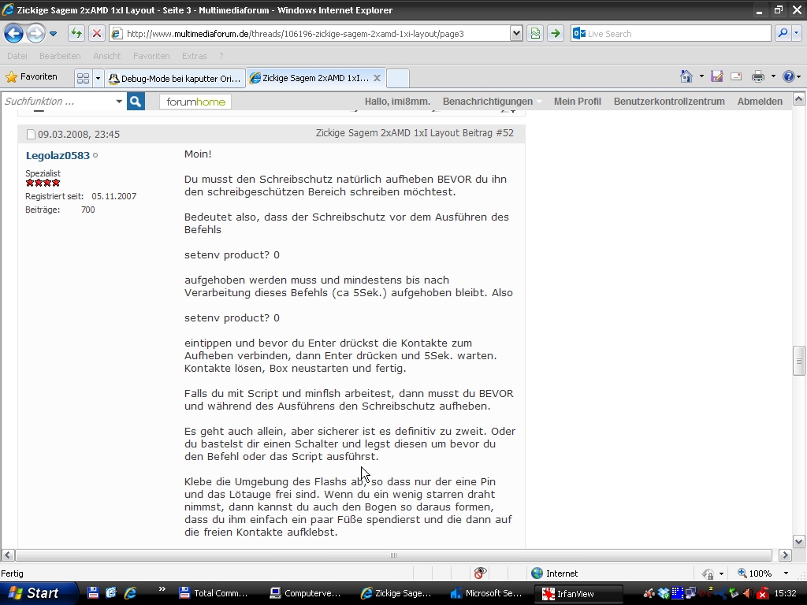The height and width of the screenshot is (605, 807).
Task: Close the Zickige Sagem browser tab
Action: coord(377,78)
